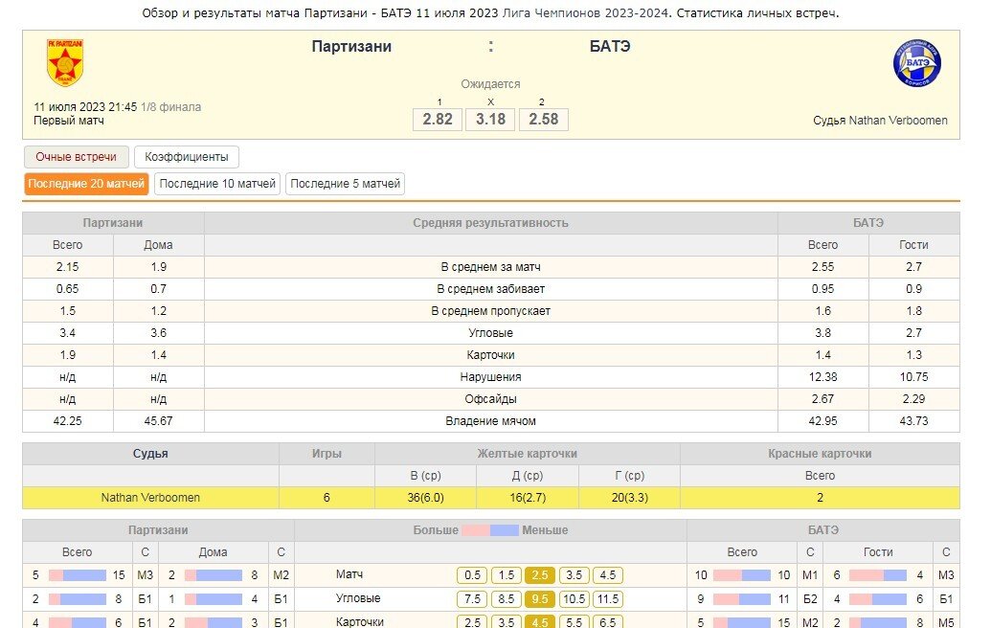Viewport: 991px width, 628px height.
Task: Show the Последние 10 матчей filter
Action: (217, 184)
